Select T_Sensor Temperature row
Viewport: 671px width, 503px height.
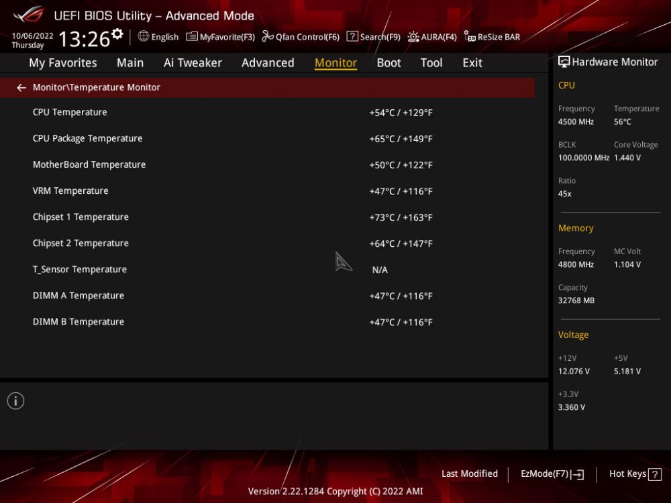(267, 270)
